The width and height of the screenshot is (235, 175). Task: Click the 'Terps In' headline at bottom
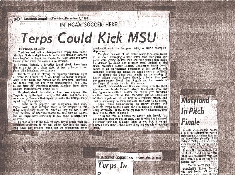112,165
